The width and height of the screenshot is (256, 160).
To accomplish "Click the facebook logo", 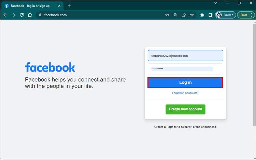I will [x=50, y=67].
